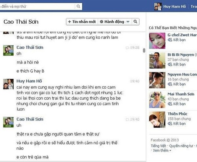Open Thiên Phúc profile thumbnail

[x=157, y=119]
